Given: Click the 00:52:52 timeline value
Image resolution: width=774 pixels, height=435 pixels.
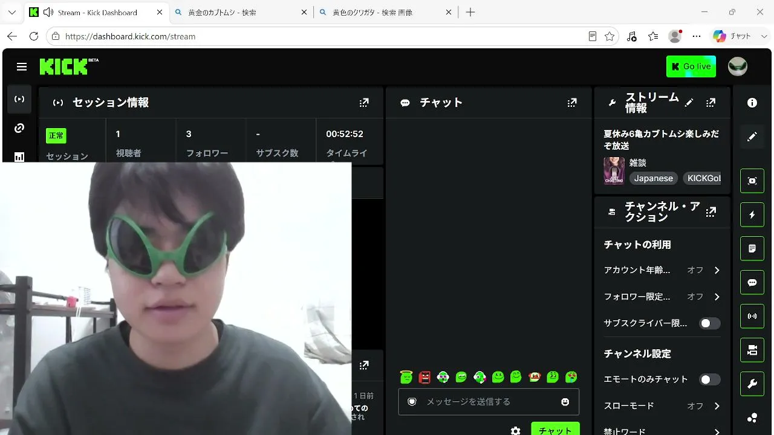Looking at the screenshot, I should pos(345,134).
